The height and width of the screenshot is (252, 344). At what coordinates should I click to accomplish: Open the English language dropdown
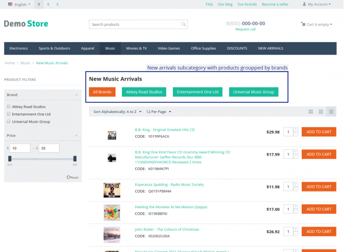pos(19,4)
